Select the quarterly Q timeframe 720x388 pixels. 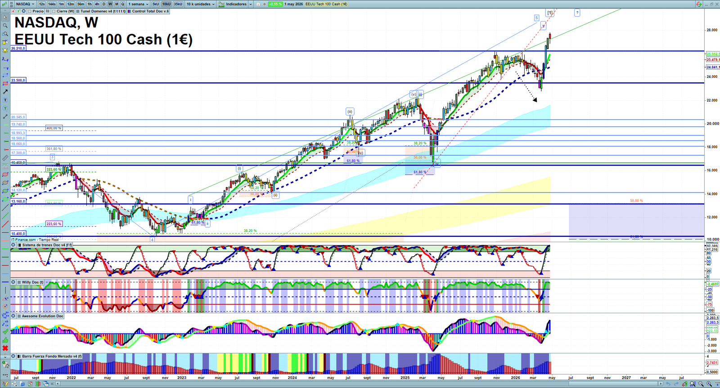click(x=122, y=4)
